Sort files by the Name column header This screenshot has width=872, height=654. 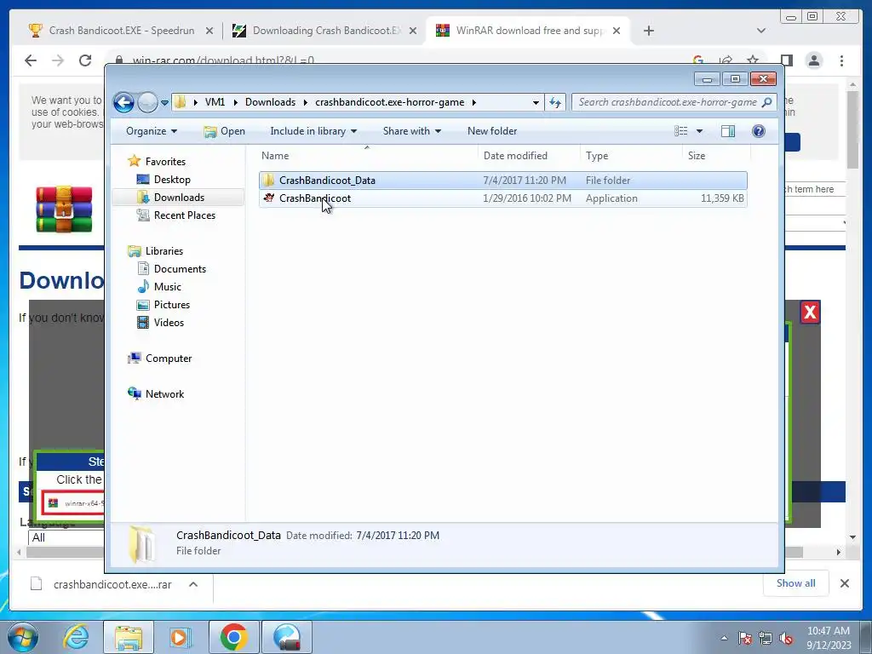[367, 156]
